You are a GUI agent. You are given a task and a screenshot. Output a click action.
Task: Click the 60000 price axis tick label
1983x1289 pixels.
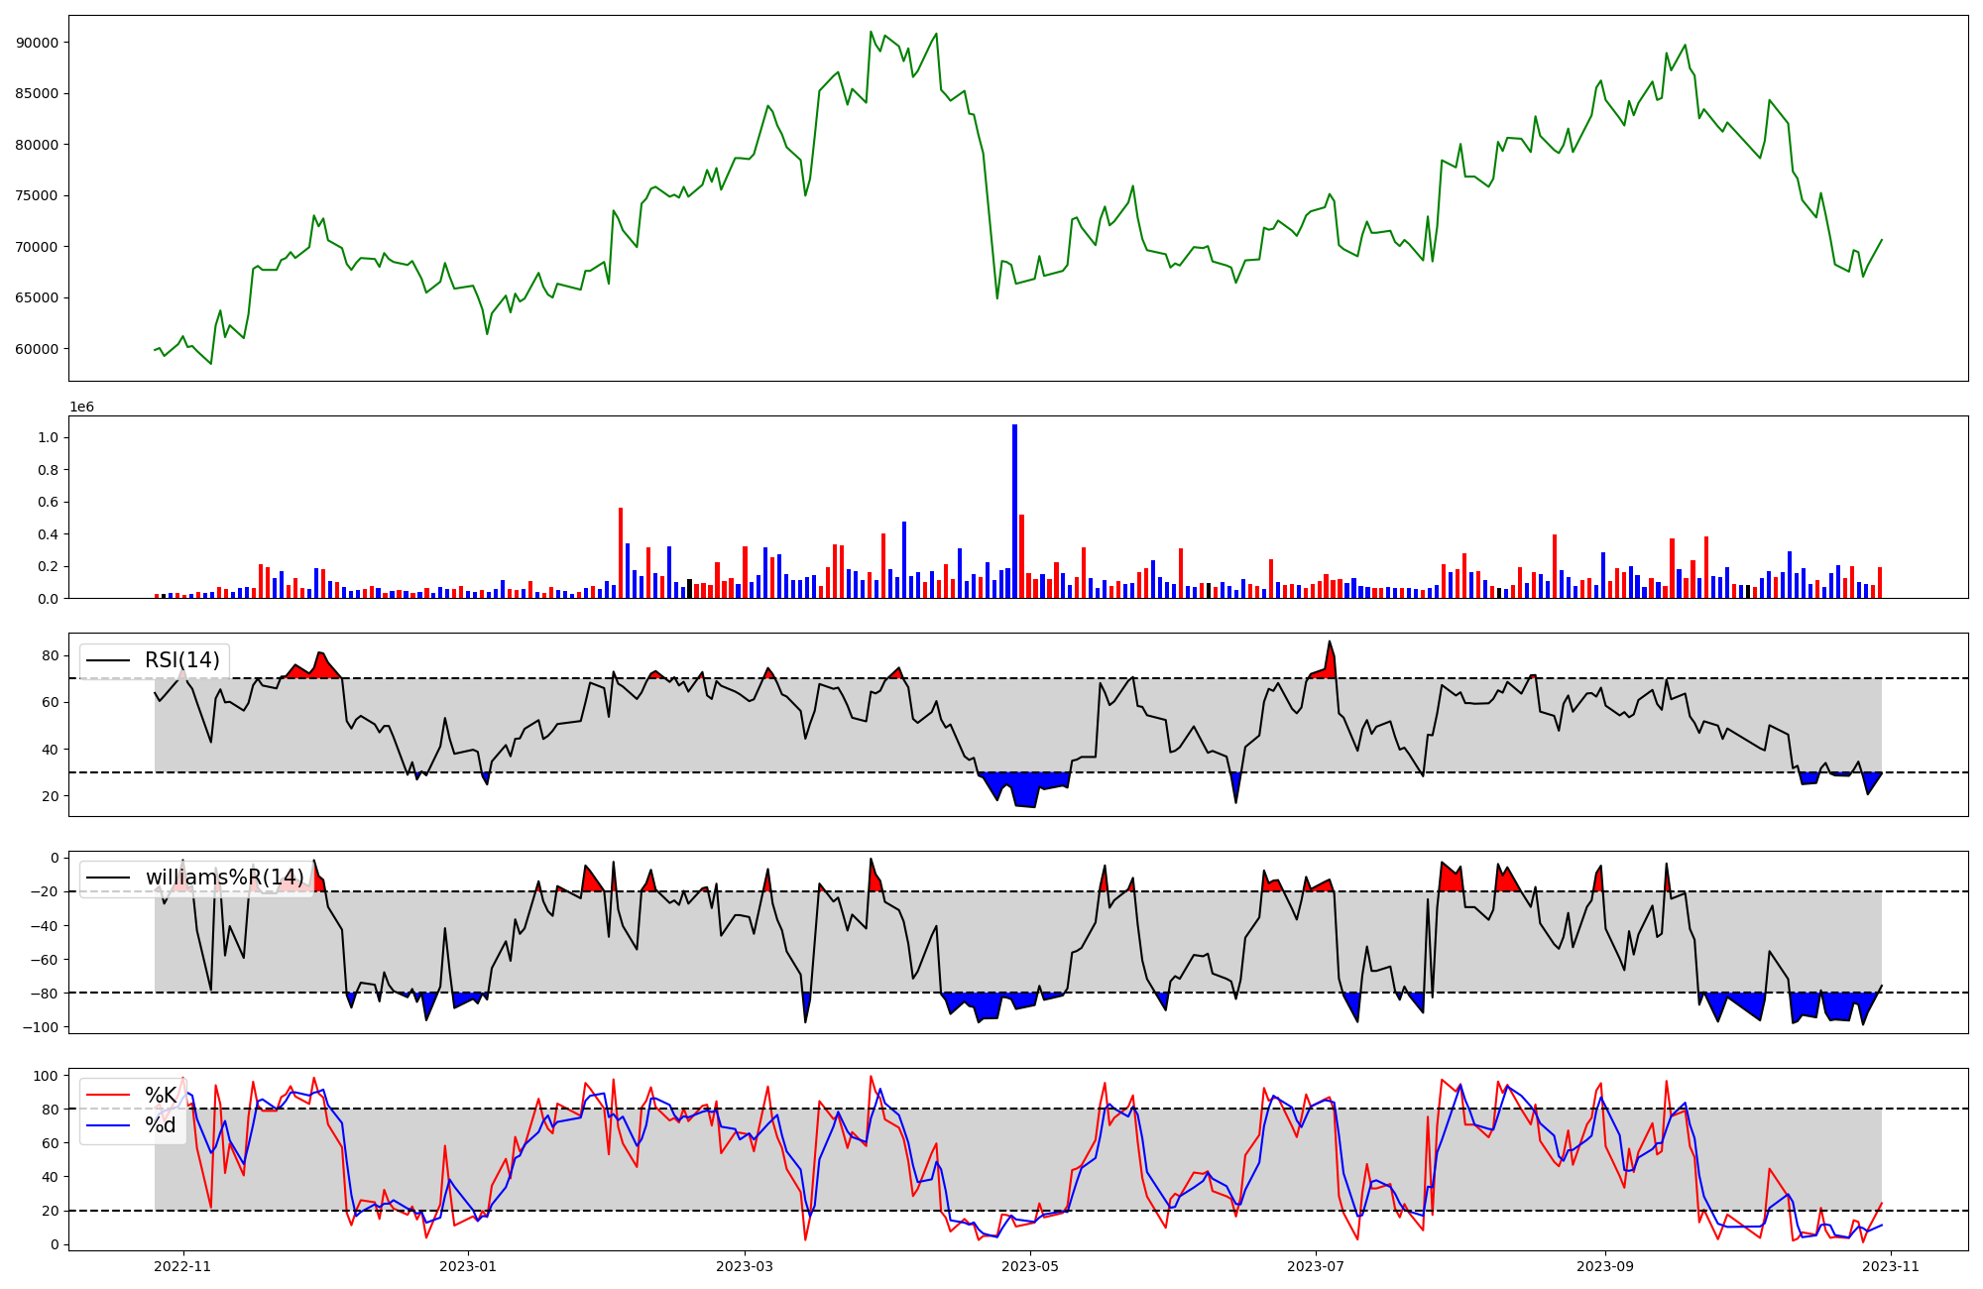coord(38,349)
